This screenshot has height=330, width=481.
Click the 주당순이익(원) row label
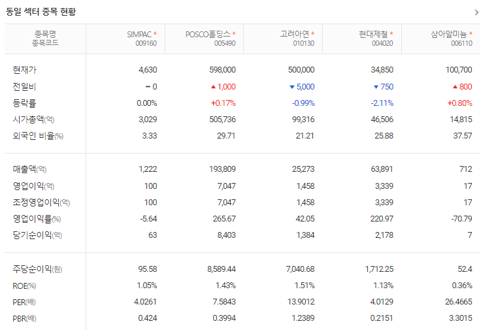point(37,269)
